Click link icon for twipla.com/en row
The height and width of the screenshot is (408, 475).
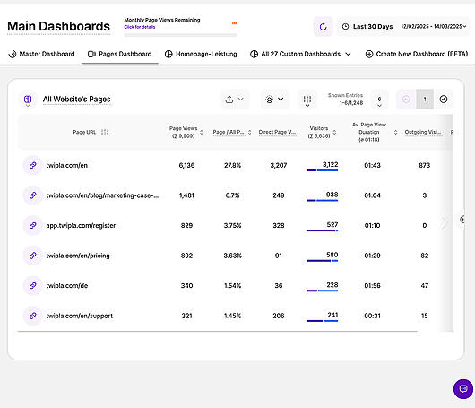[33, 165]
